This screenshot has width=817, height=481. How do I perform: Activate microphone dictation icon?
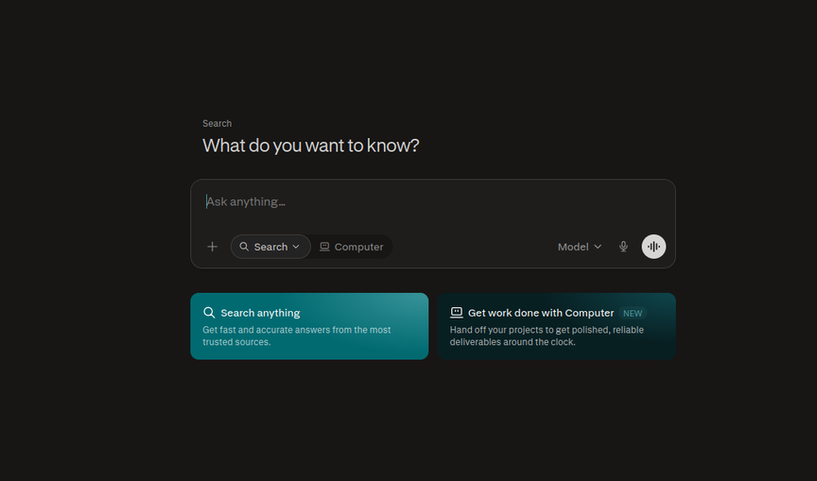click(623, 247)
